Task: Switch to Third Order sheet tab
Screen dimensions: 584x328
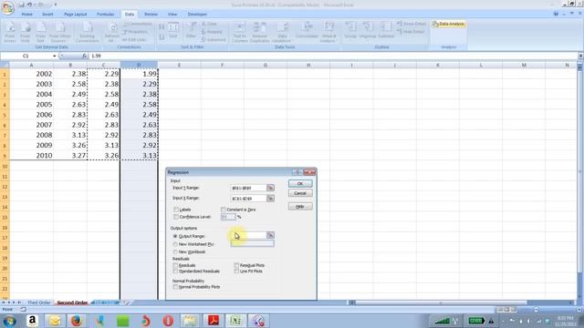Action: tap(39, 302)
